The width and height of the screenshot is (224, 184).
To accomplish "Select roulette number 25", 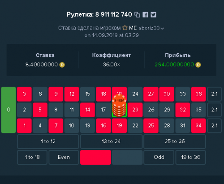I will [x=151, y=126].
